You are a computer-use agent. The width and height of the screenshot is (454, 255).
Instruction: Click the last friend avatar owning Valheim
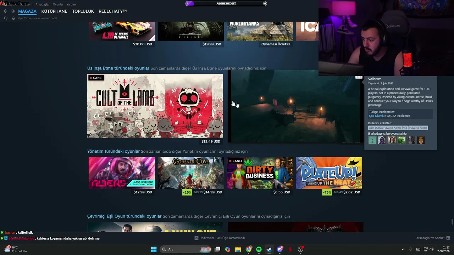point(421,140)
